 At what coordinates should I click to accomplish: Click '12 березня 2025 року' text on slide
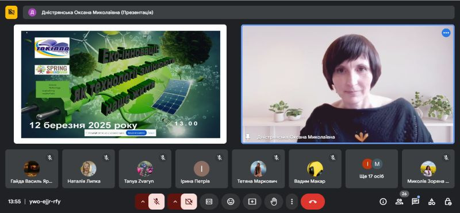[83, 125]
